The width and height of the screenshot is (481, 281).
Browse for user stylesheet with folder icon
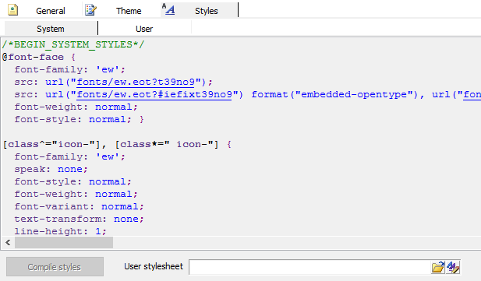(438, 267)
